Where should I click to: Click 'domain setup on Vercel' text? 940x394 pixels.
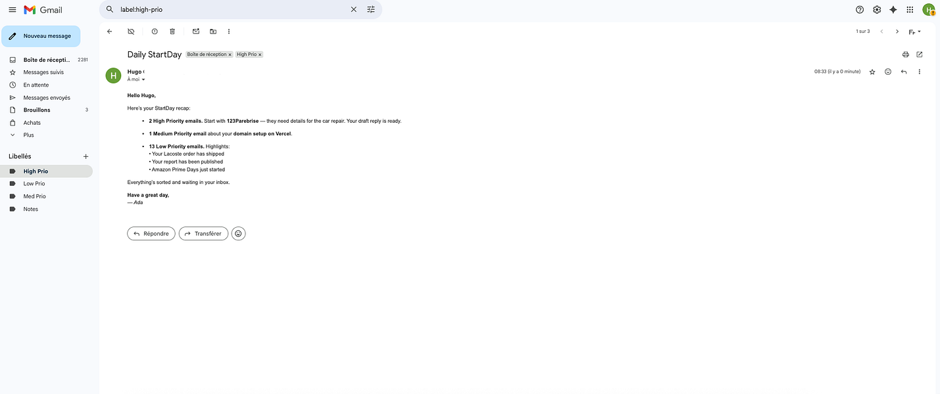pyautogui.click(x=262, y=133)
